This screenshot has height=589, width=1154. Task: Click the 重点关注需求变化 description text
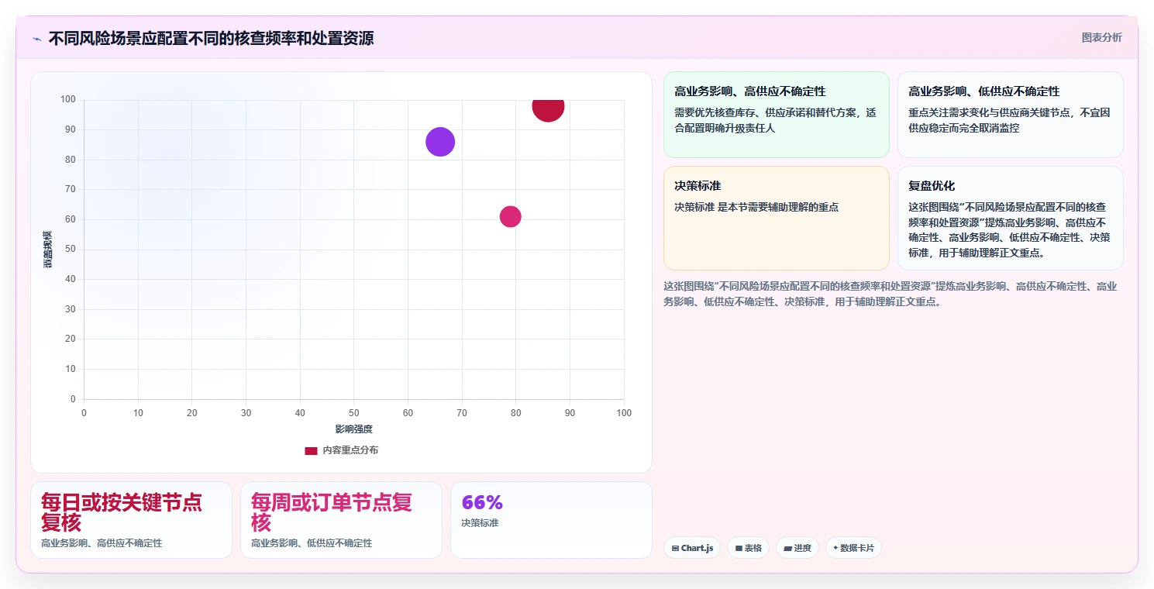1010,120
